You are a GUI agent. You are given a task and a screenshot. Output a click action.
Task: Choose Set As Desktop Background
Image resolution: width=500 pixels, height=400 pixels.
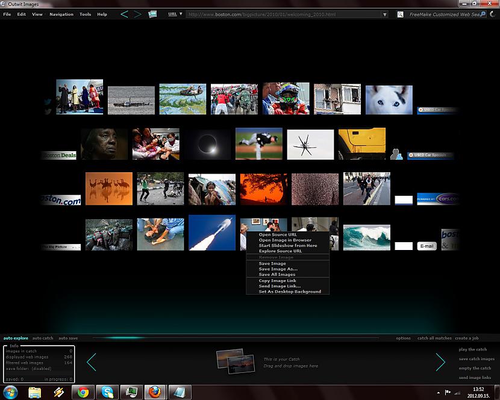pyautogui.click(x=287, y=292)
